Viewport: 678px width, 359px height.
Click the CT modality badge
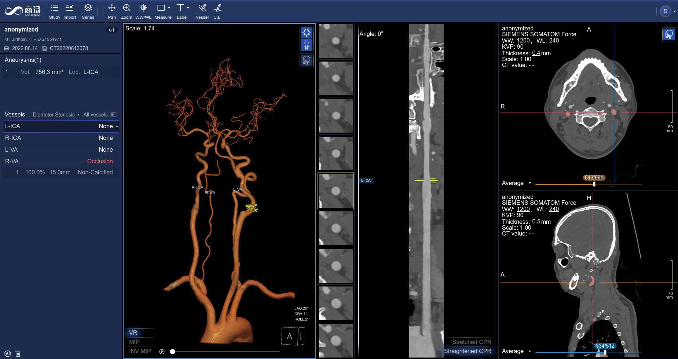(112, 30)
